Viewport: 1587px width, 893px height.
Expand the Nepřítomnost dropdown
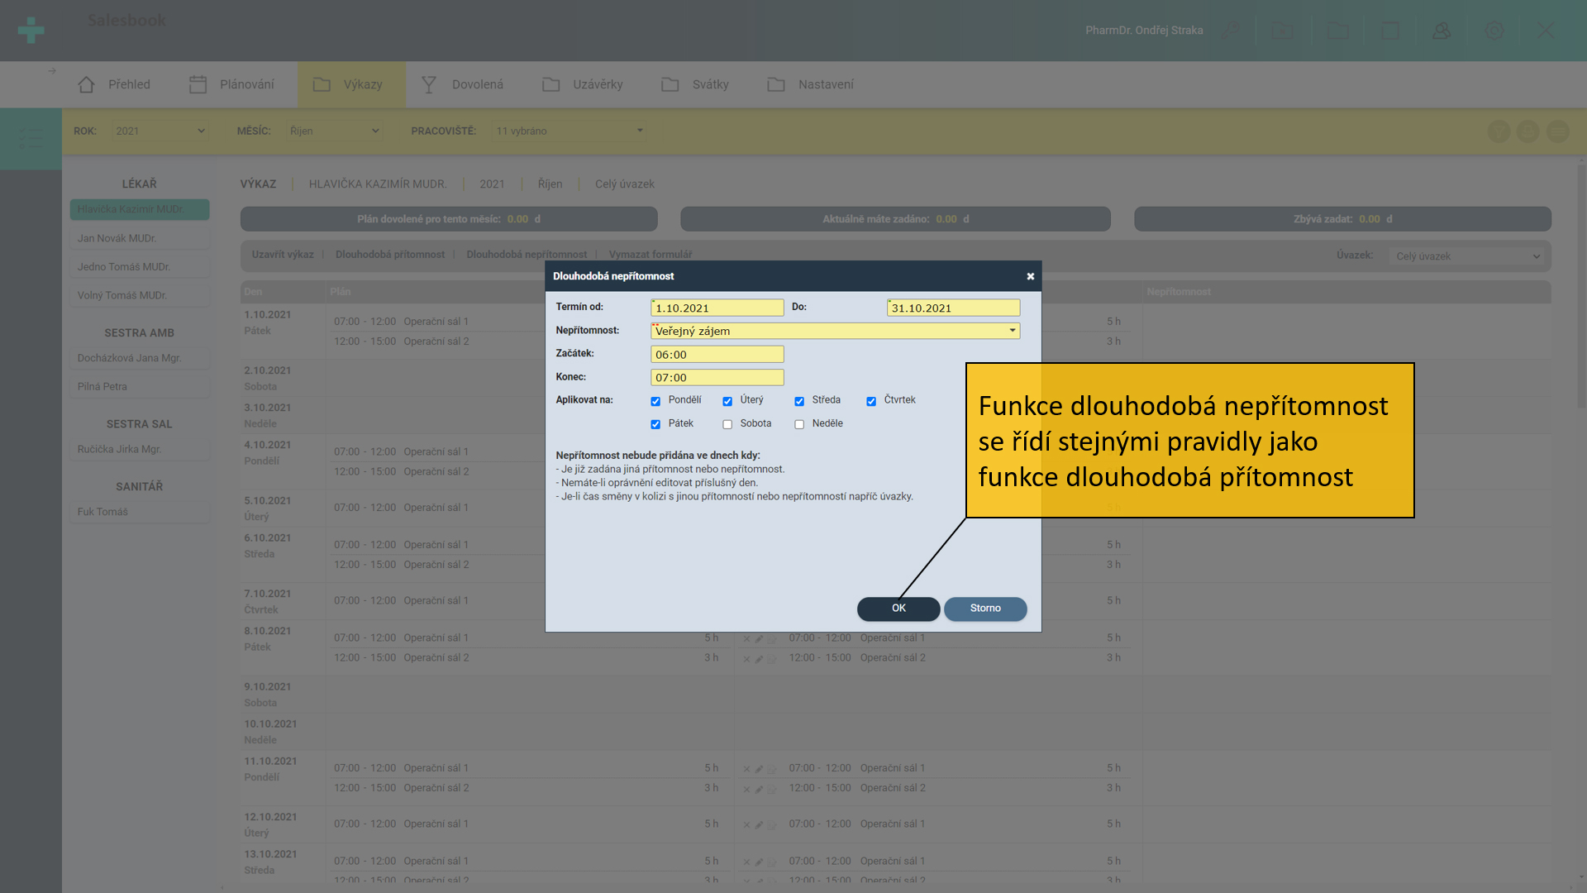click(835, 331)
